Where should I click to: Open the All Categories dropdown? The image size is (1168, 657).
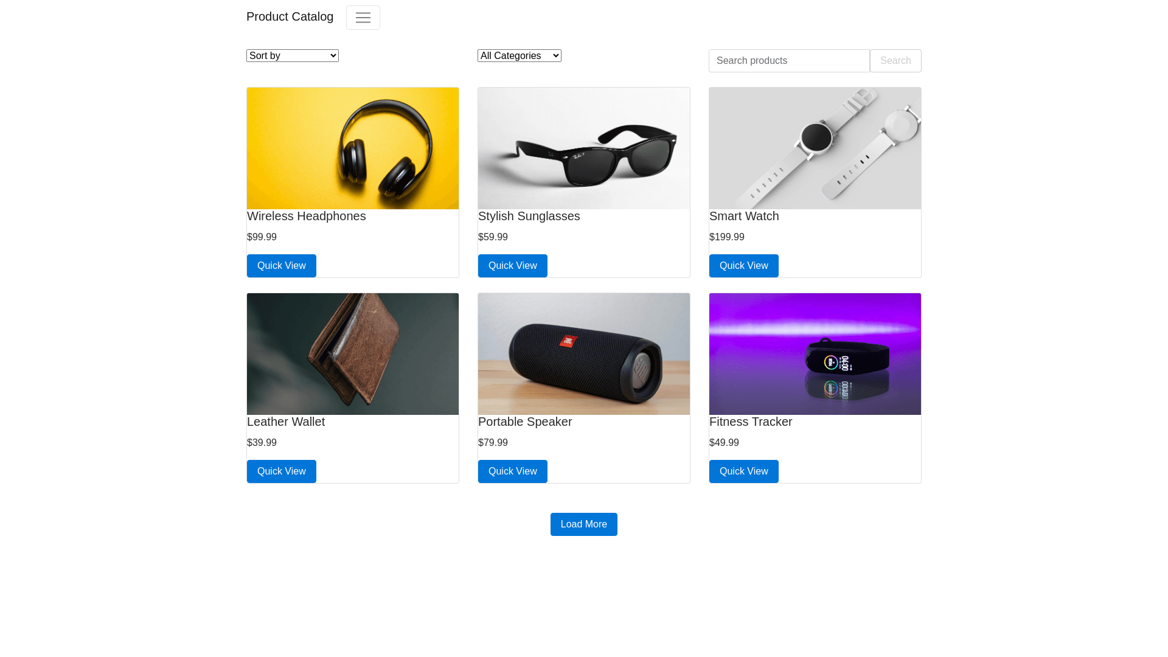[520, 56]
